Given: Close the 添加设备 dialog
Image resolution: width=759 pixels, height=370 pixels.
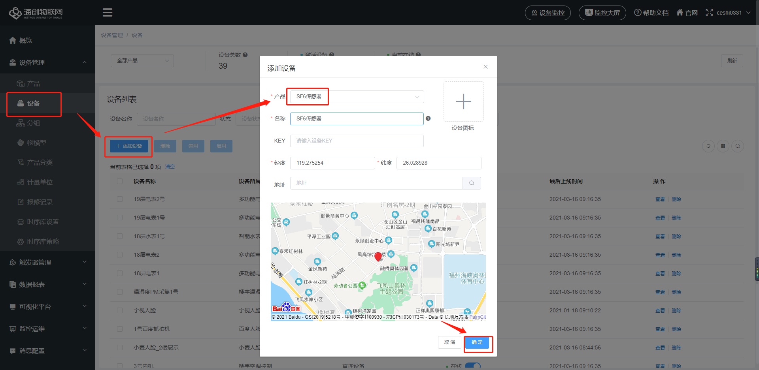Looking at the screenshot, I should 485,67.
